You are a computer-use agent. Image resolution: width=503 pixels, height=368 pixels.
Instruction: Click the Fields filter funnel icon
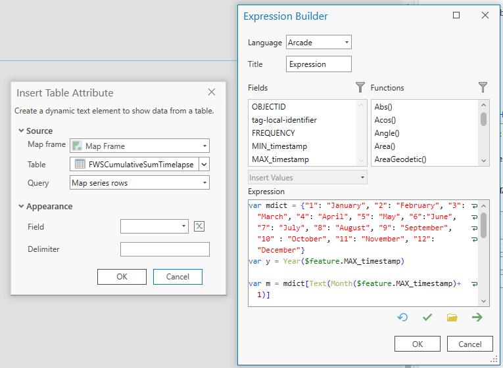click(x=360, y=87)
